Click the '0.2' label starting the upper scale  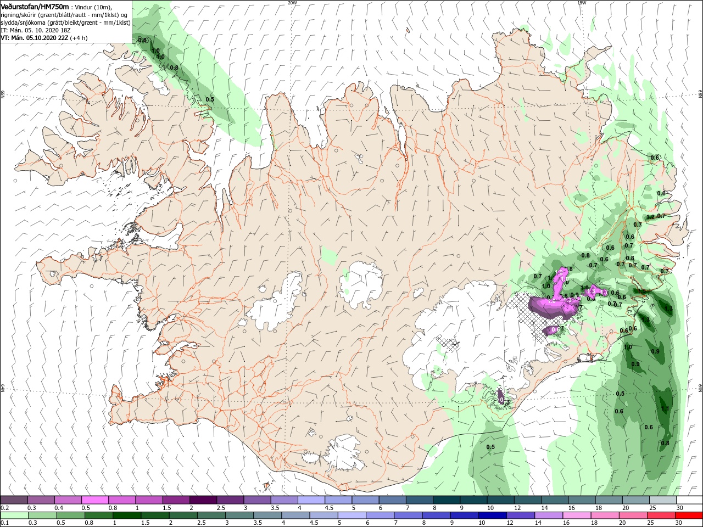tap(4, 508)
